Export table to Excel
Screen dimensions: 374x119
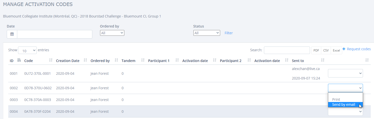[x=336, y=50]
